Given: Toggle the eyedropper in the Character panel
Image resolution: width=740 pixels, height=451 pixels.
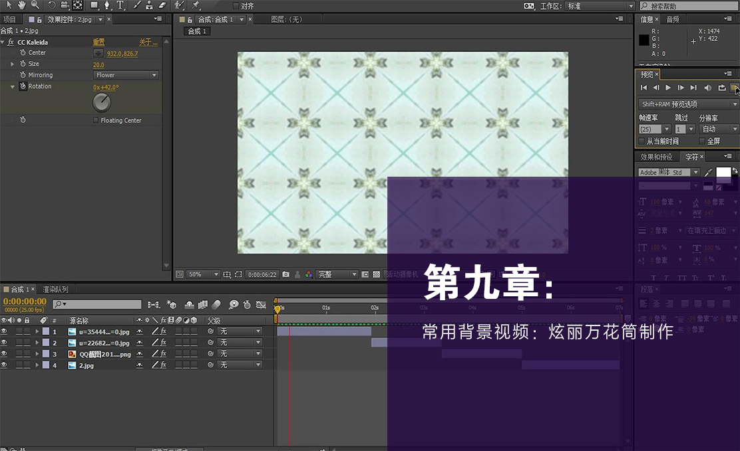Looking at the screenshot, I should click(x=708, y=173).
